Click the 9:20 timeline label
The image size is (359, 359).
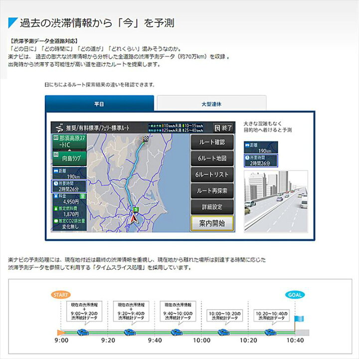108,341
